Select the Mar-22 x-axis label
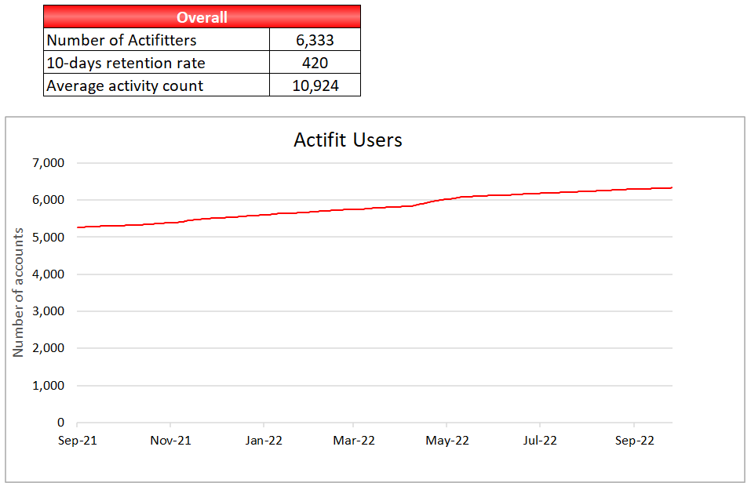Image resolution: width=751 pixels, height=483 pixels. (354, 441)
